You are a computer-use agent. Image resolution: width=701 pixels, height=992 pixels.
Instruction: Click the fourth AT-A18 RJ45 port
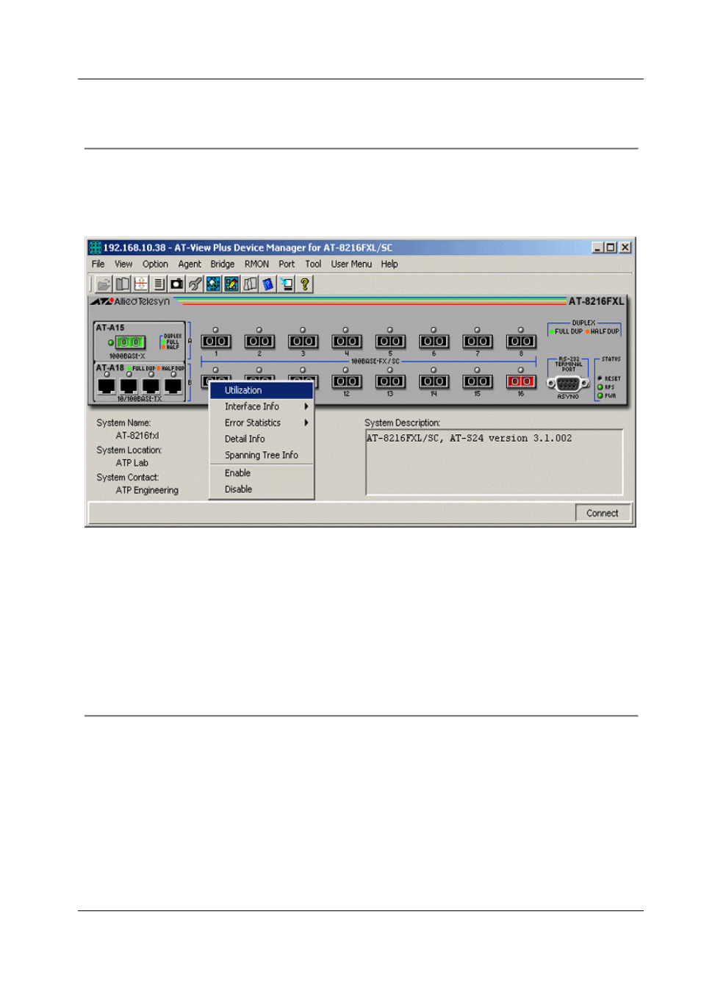pos(173,386)
